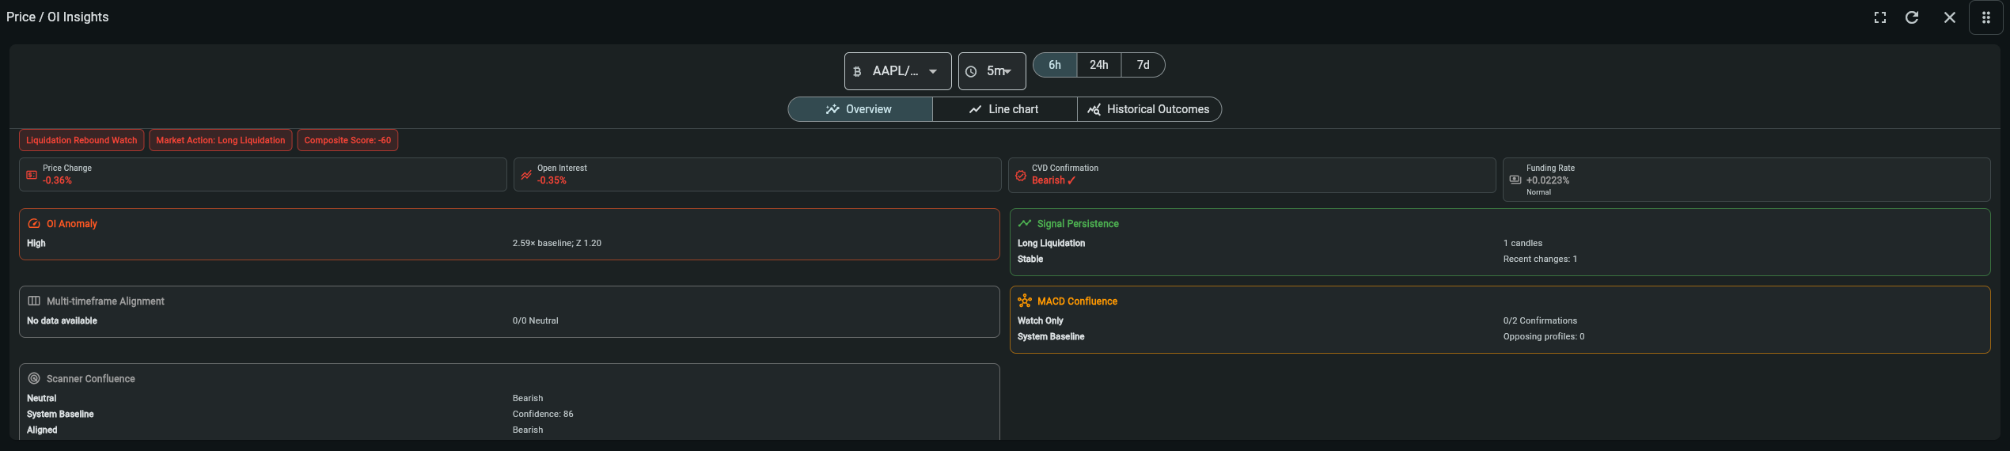Click the MACD Confluence heading
Viewport: 2010px width, 451px height.
tap(1077, 301)
